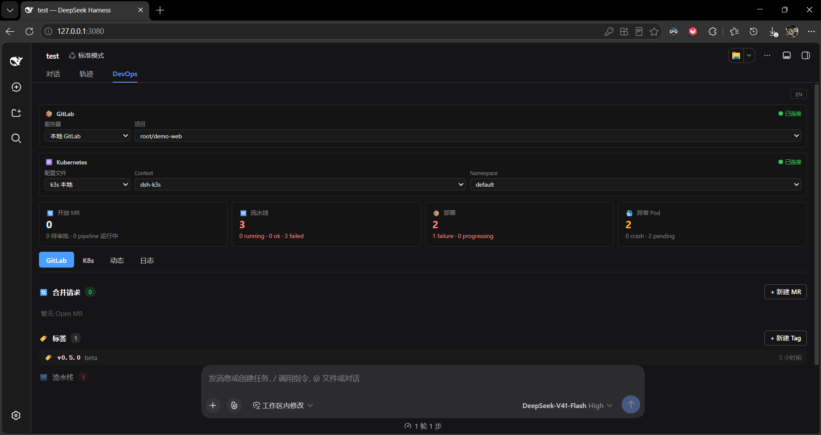
Task: Click browser favorites star icon
Action: pyautogui.click(x=654, y=31)
